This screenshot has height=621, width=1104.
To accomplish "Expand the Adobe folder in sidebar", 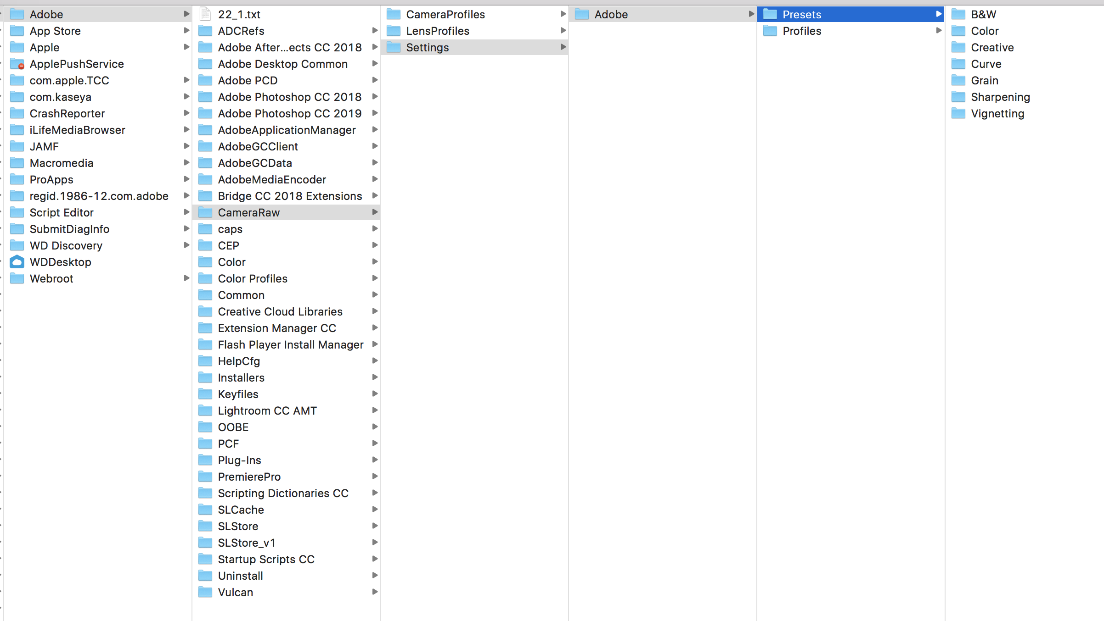I will 186,14.
